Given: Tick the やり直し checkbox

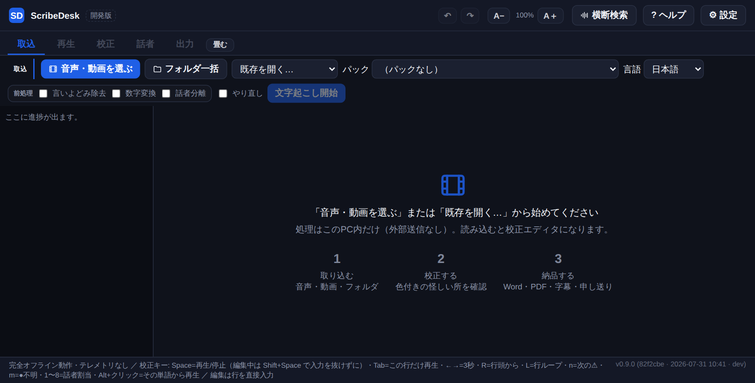Looking at the screenshot, I should point(223,94).
